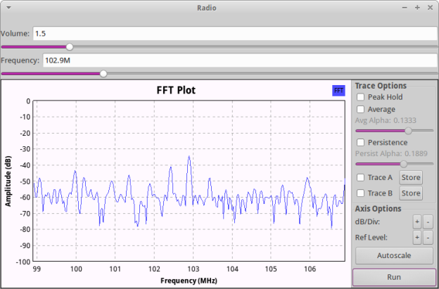This screenshot has width=439, height=289.
Task: Increase dB/Div with plus button
Action: [417, 222]
